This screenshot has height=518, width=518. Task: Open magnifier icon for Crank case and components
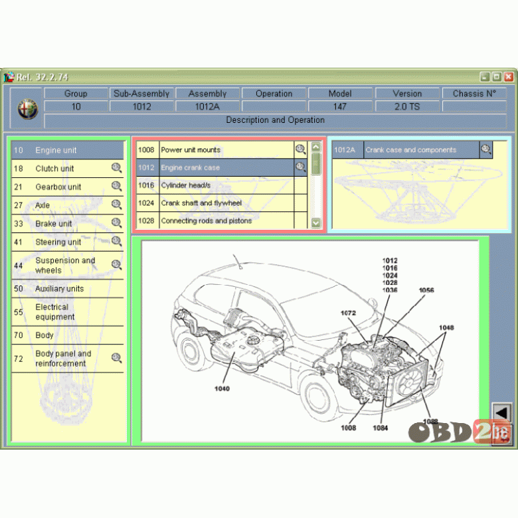tap(486, 149)
